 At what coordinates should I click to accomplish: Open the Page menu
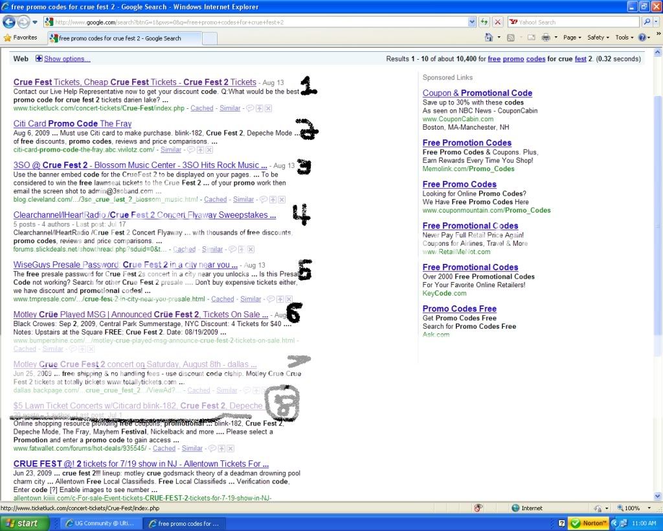pyautogui.click(x=572, y=38)
